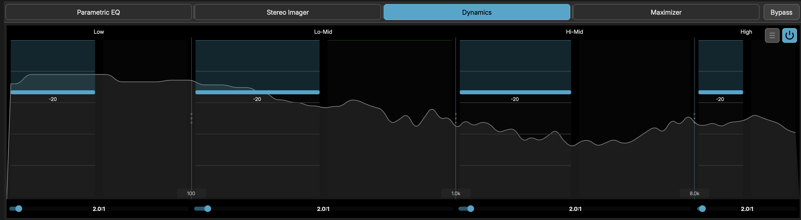
Task: Click the Hi-Mid band -20 threshold value
Action: (x=515, y=99)
